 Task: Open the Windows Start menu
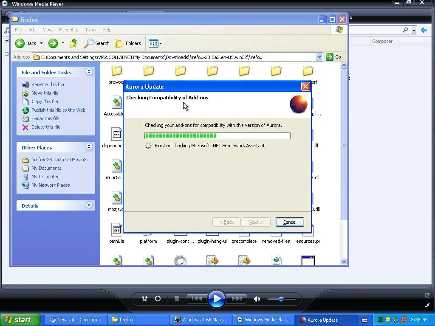point(20,320)
